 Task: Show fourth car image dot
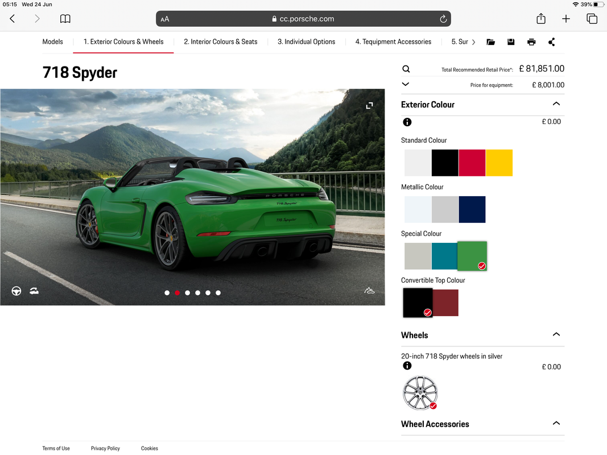tap(198, 293)
